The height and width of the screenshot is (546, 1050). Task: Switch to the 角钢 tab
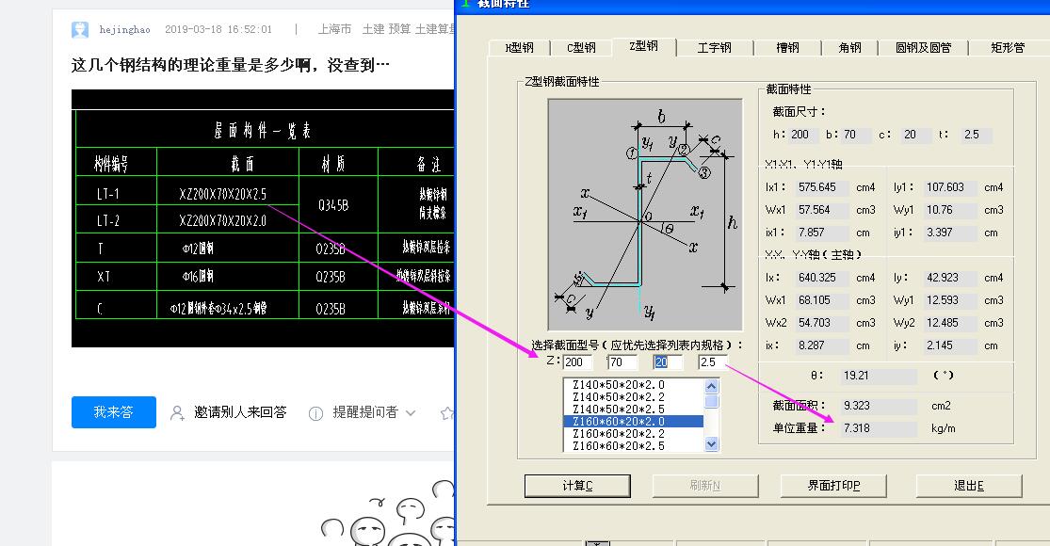849,47
